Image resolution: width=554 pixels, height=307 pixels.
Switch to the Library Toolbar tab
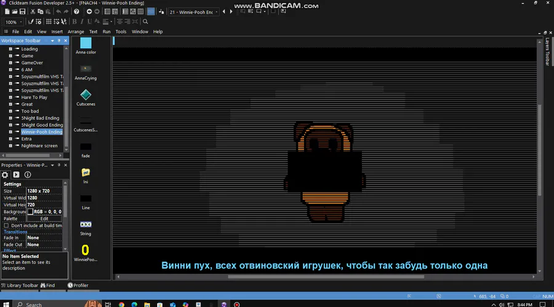click(20, 286)
